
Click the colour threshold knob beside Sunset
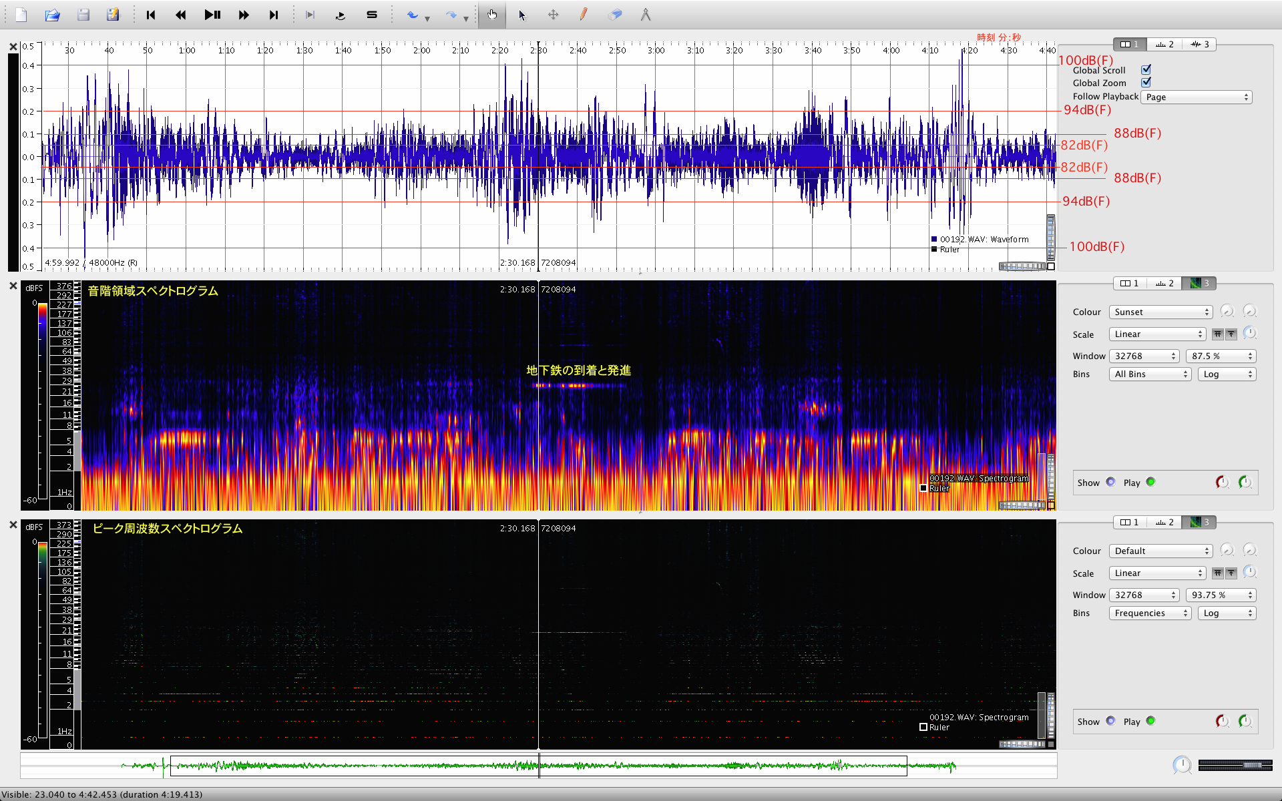click(1227, 311)
